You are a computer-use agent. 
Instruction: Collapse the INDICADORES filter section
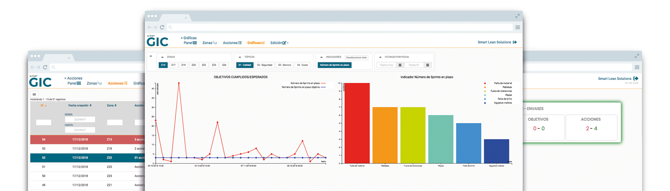point(321,57)
